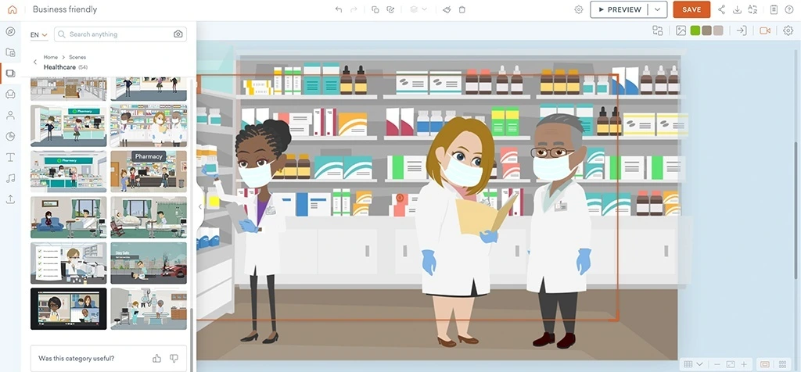Open the Props sofa icon panel
This screenshot has width=801, height=372.
(10, 94)
